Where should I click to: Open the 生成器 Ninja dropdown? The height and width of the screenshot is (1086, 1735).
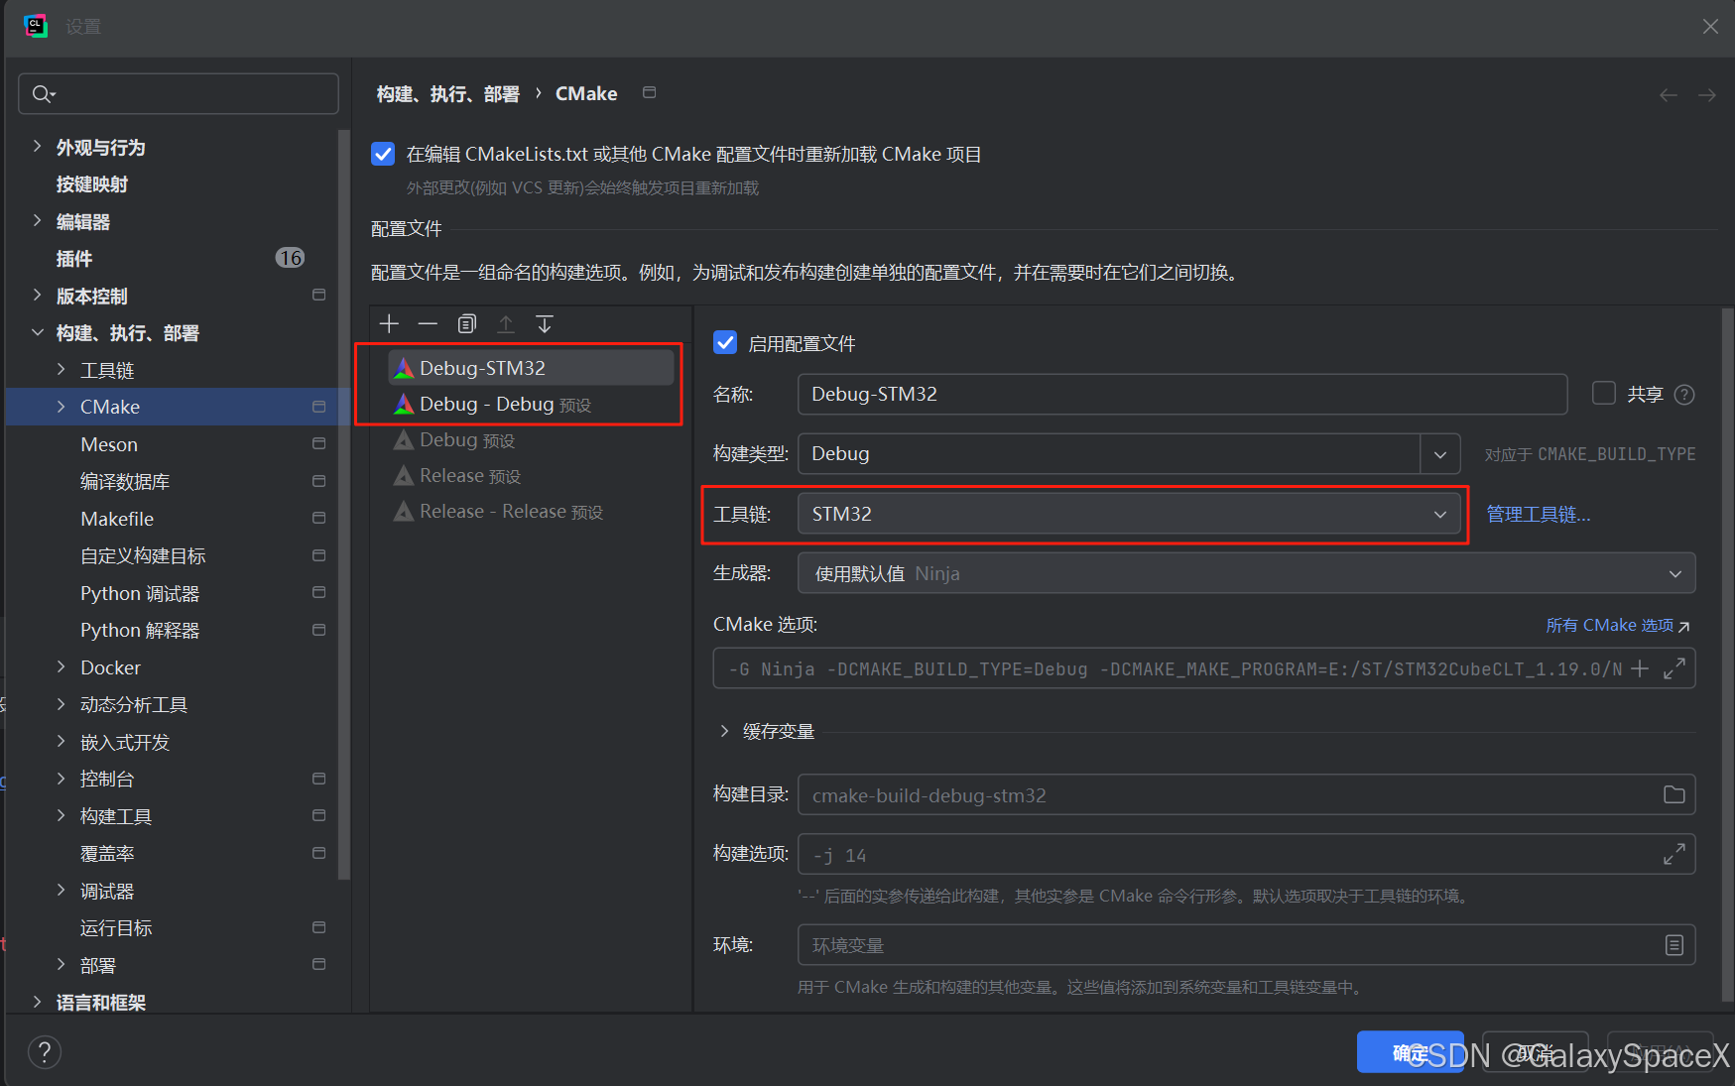coord(1246,573)
